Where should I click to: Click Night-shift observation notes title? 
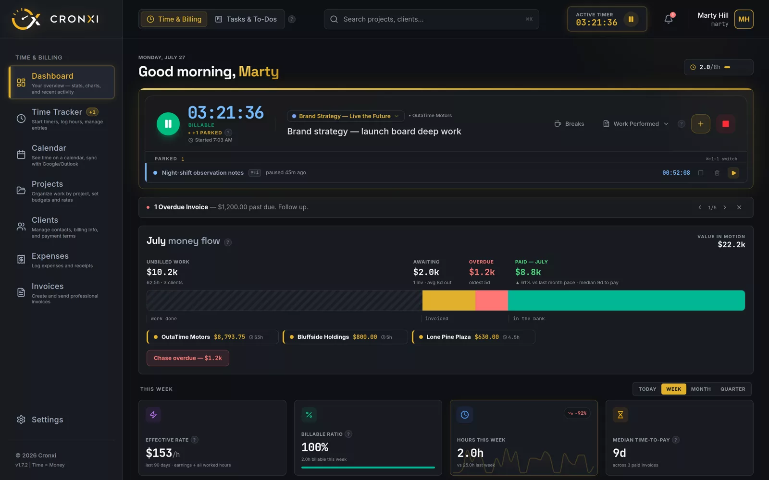point(203,173)
